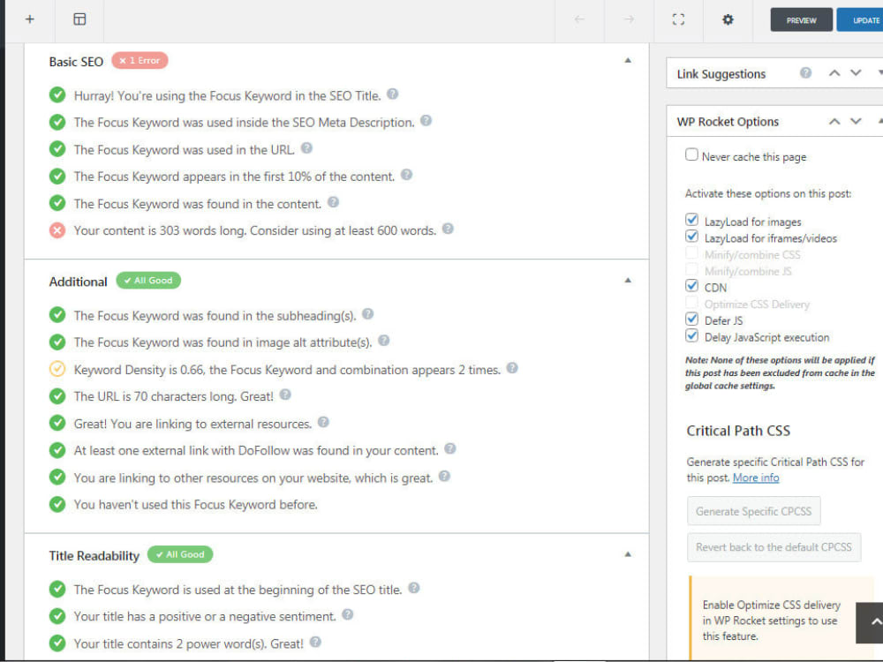Click Revert back to the default CPCSS
Viewport: 883px width, 662px height.
(x=774, y=547)
